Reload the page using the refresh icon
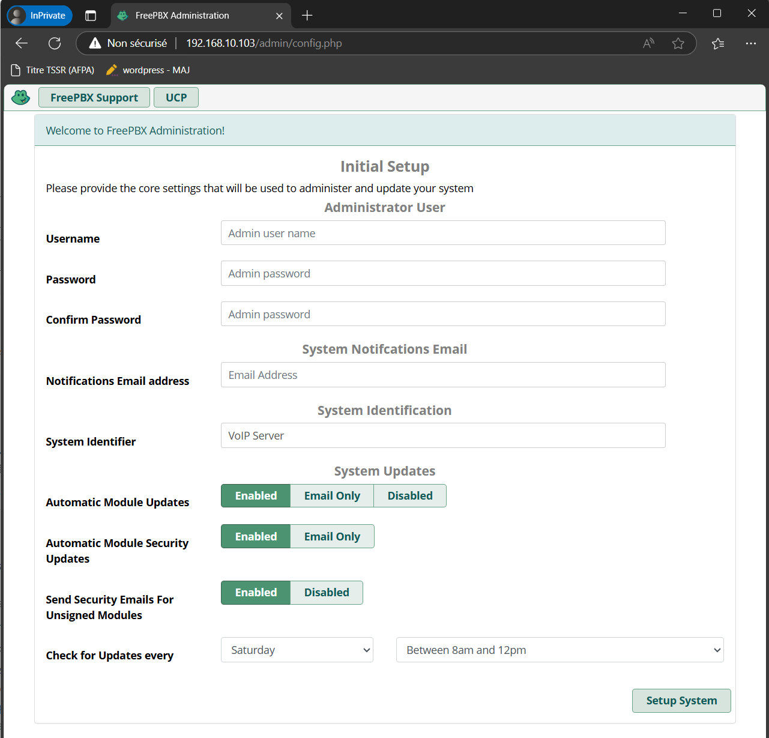This screenshot has height=738, width=769. point(55,43)
